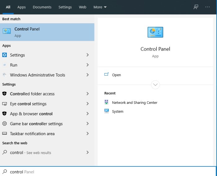Open the More dropdown filter
Screen dimensions: 217x176
tap(100, 7)
